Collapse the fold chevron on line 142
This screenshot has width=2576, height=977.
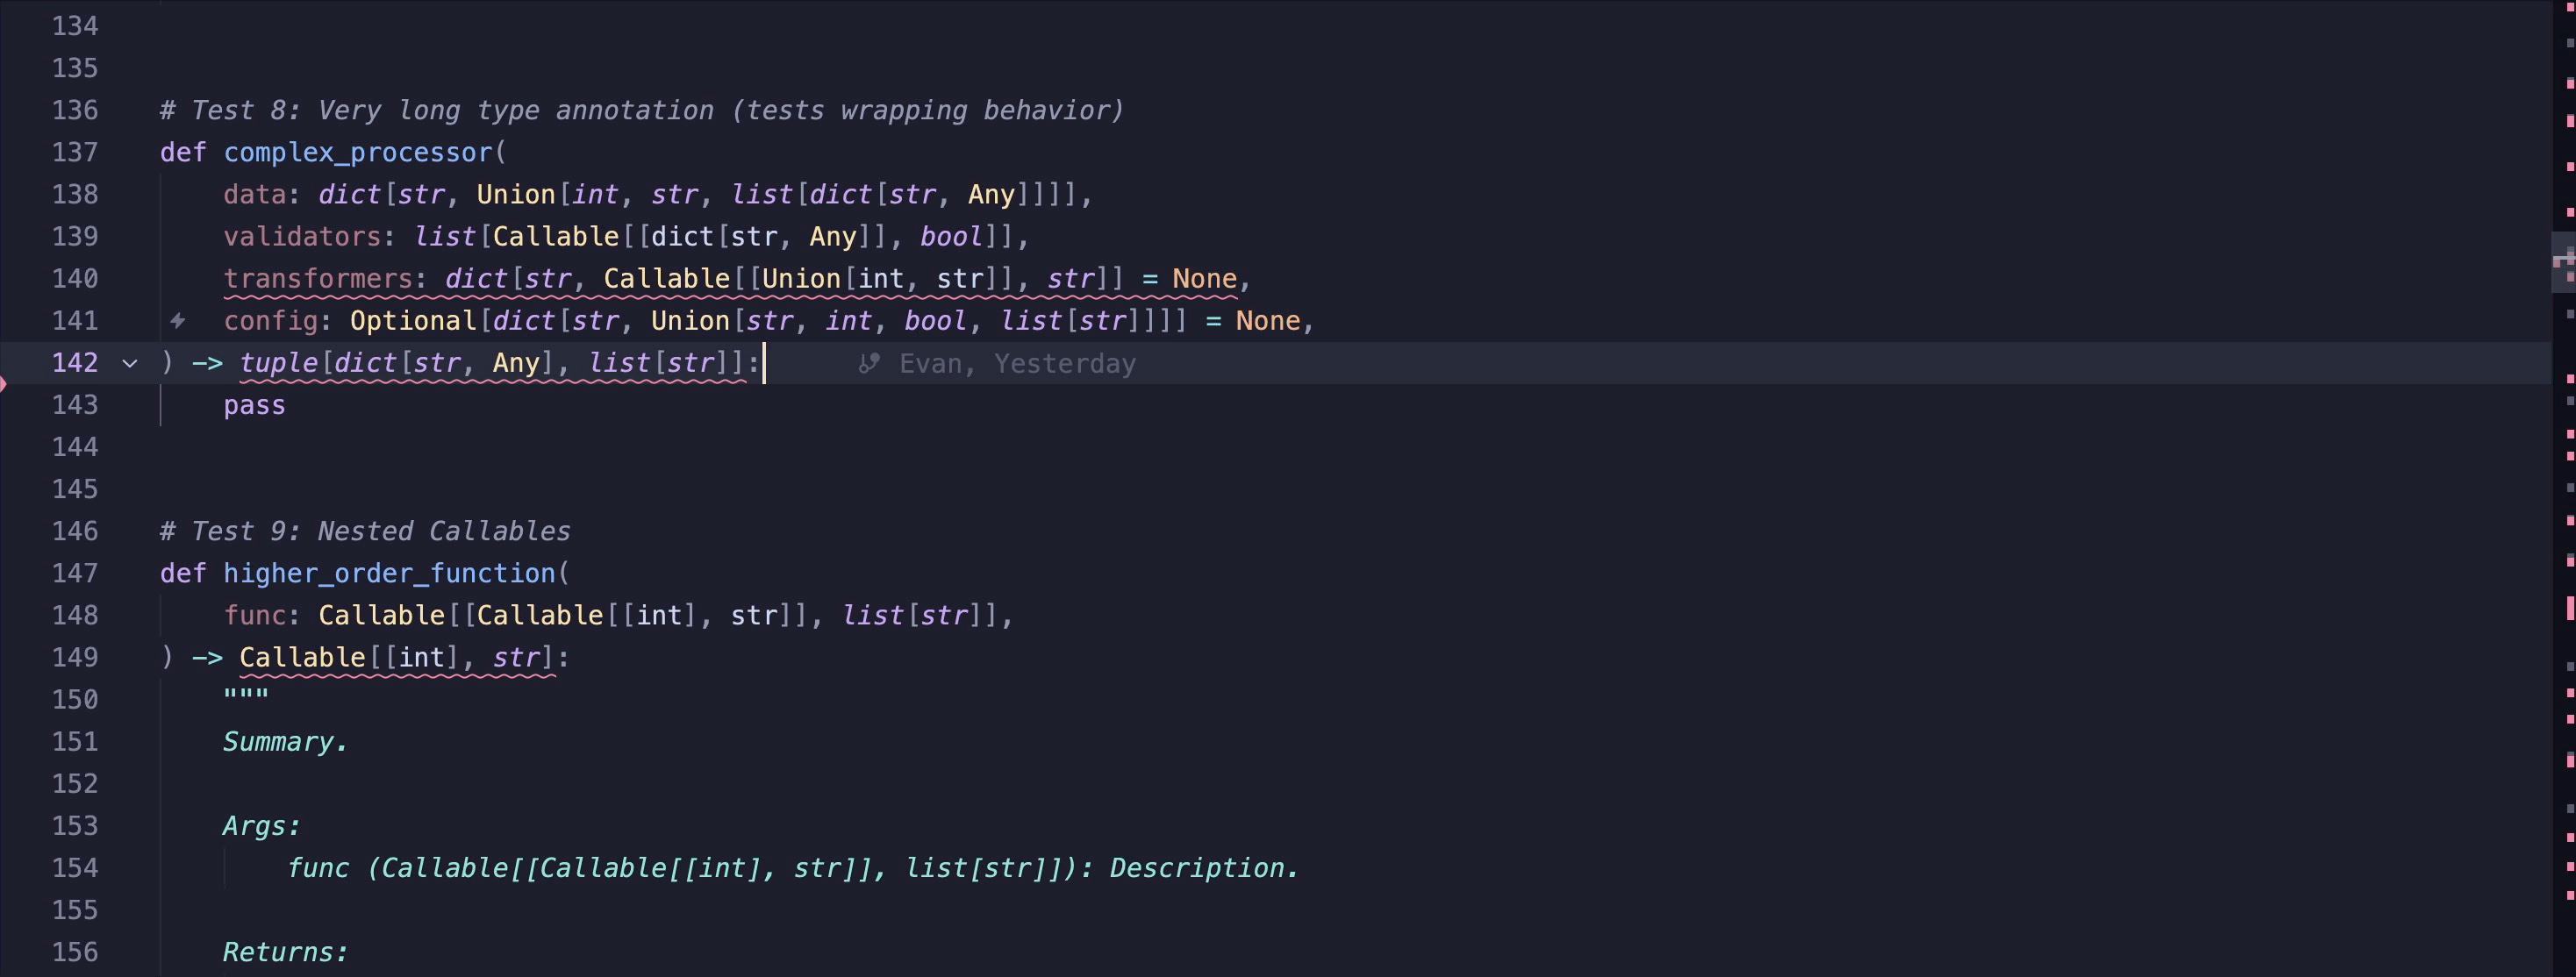[129, 363]
